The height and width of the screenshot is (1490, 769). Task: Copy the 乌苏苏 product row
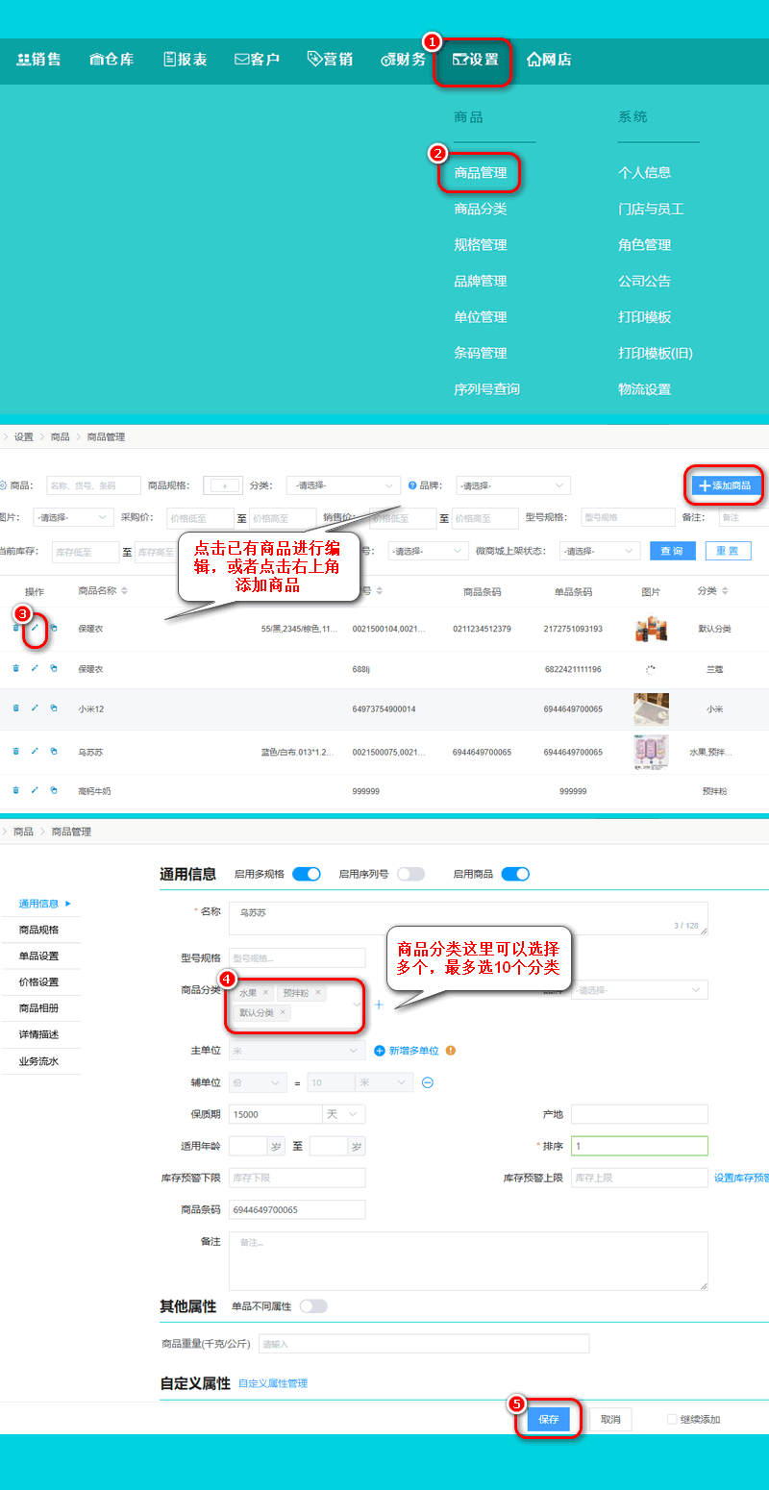54,751
